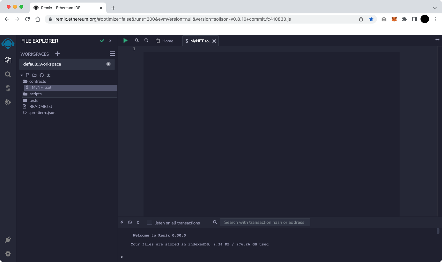Select README.txt in file explorer
This screenshot has height=262, width=442.
tap(41, 107)
